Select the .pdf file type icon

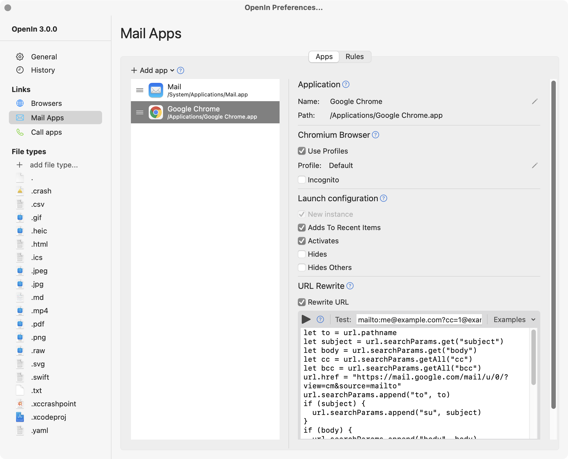pyautogui.click(x=20, y=324)
